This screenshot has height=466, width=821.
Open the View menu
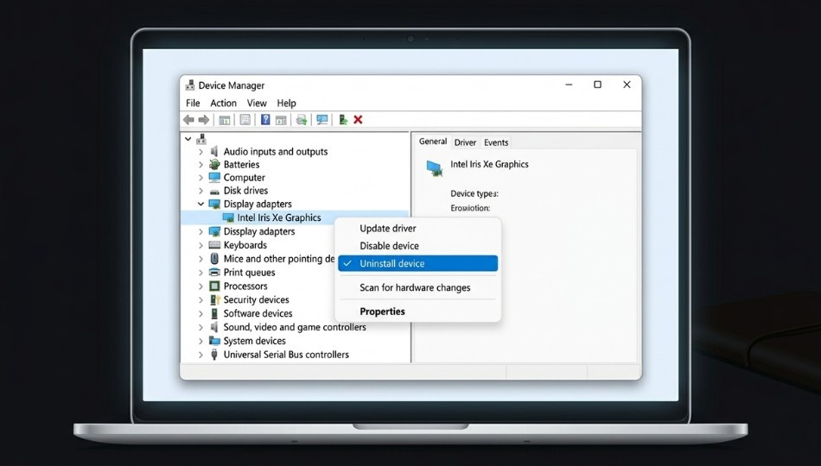[x=257, y=103]
